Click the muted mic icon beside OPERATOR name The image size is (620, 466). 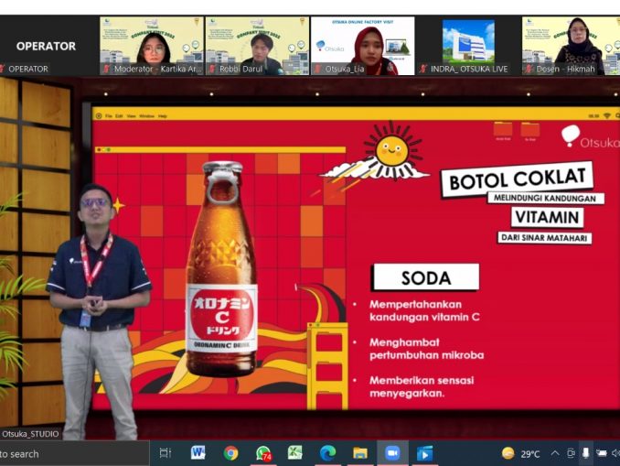(x=3, y=69)
